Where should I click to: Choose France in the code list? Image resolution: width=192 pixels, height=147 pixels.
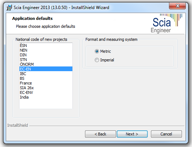(x=46, y=83)
